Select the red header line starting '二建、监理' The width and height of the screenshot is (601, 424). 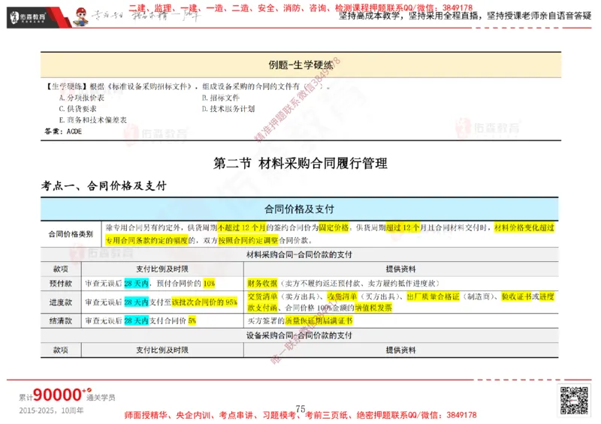point(300,8)
